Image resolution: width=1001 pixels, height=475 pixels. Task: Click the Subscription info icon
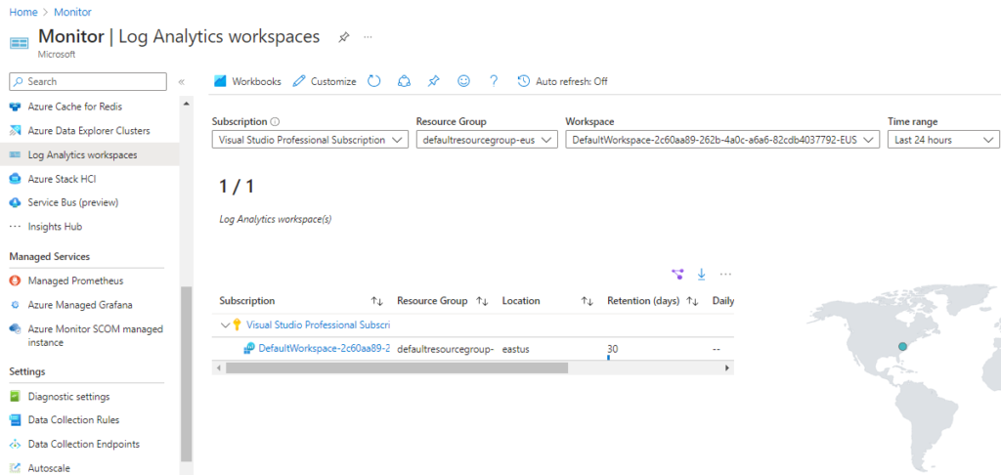(x=275, y=121)
